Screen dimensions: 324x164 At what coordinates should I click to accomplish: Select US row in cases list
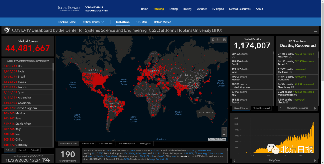[x=28, y=66]
